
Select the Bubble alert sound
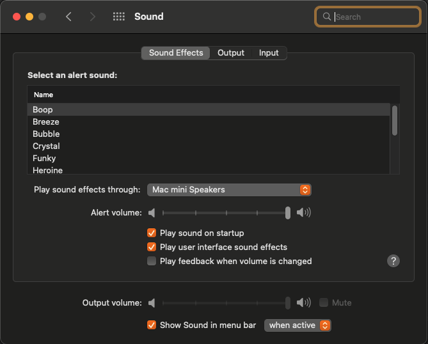(209, 134)
